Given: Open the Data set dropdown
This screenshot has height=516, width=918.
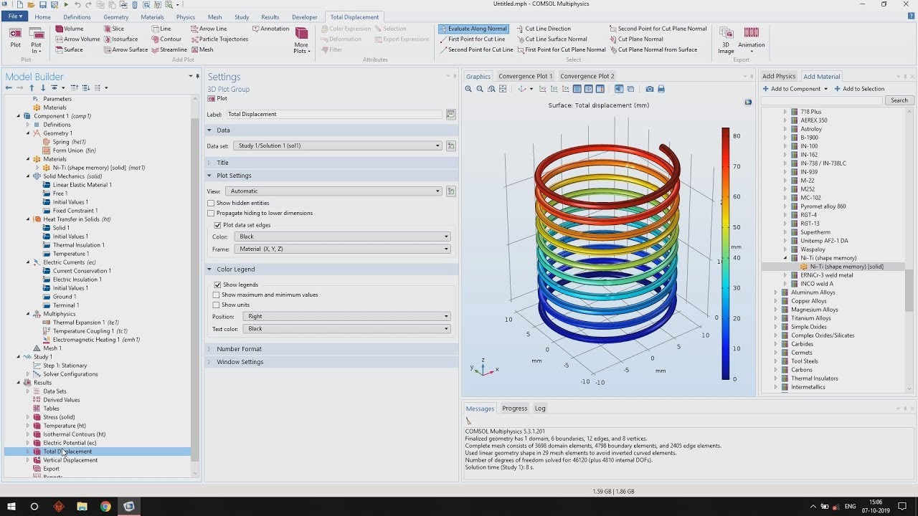Looking at the screenshot, I should pos(339,145).
